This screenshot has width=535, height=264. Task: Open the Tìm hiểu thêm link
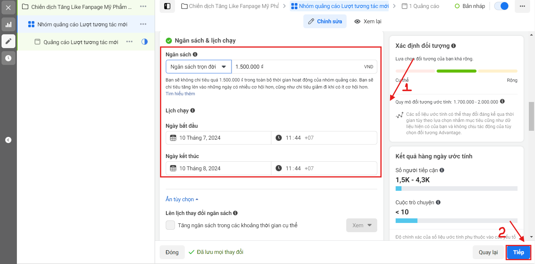point(180,94)
